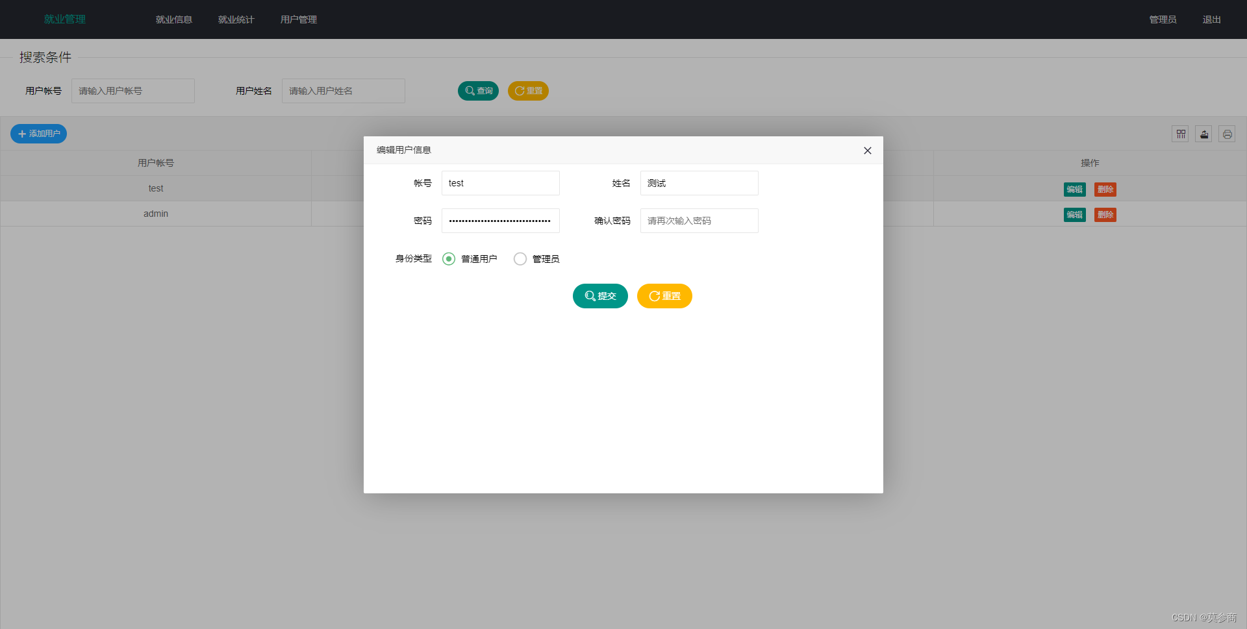Click 删除 button in the test row
1247x629 pixels.
click(x=1105, y=190)
